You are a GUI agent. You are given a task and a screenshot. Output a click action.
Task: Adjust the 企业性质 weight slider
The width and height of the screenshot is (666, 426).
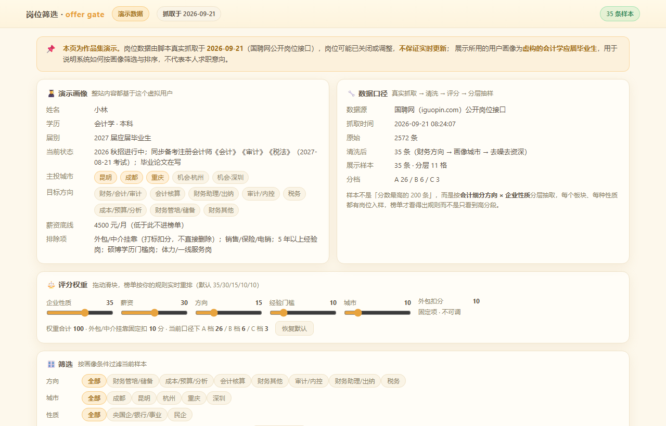(80, 313)
